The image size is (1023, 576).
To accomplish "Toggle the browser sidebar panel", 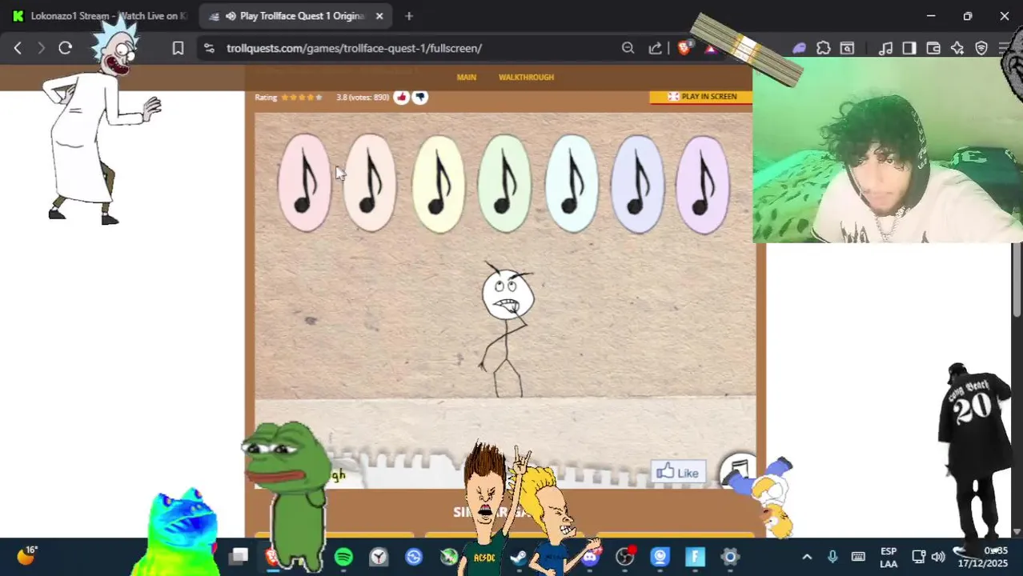I will point(909,48).
